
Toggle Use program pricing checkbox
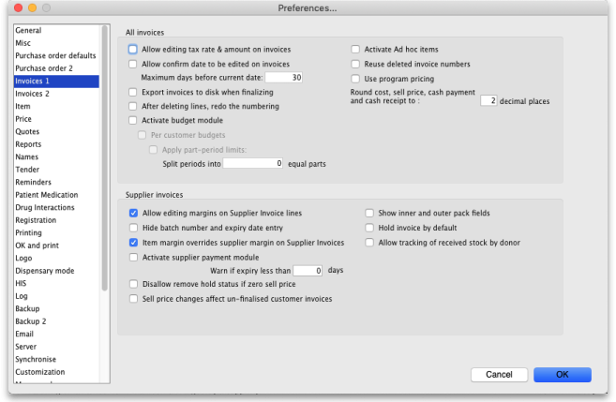pos(355,79)
